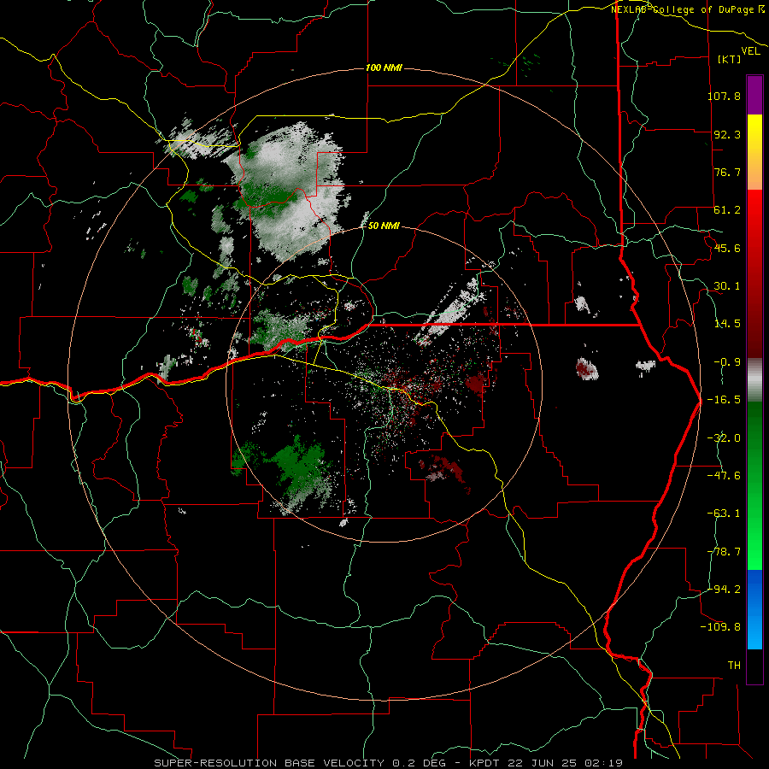Click the -78.7 legend value
This screenshot has width=769, height=769.
(x=724, y=551)
